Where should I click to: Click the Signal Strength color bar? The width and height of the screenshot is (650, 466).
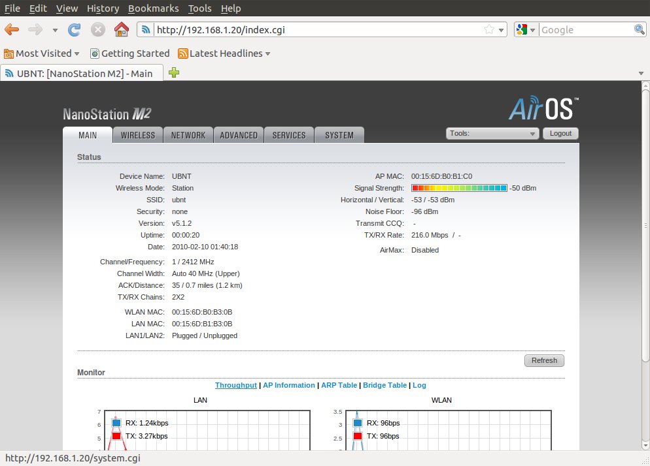459,188
